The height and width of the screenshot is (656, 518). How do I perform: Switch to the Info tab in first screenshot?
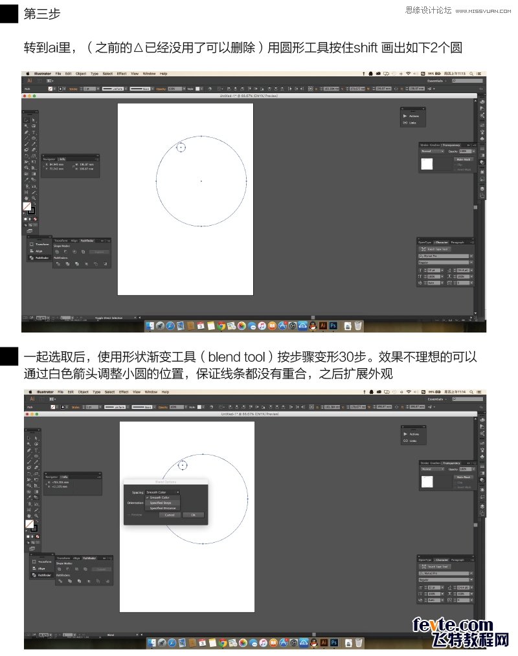click(62, 159)
